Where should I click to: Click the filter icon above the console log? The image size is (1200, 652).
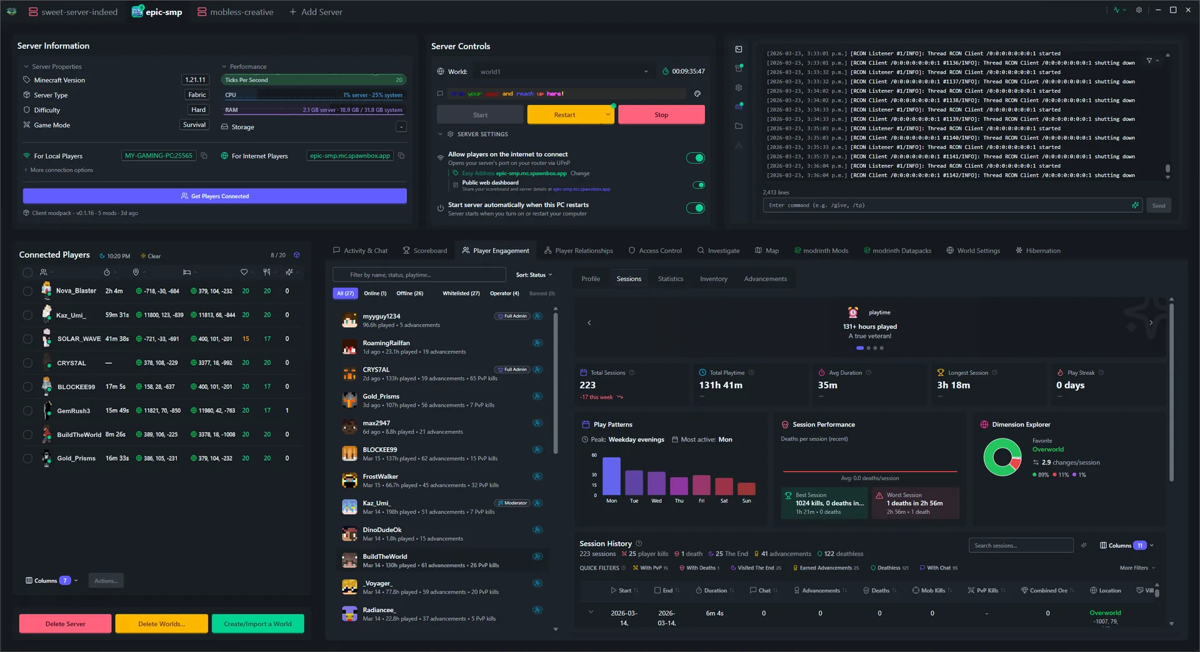coord(1150,60)
